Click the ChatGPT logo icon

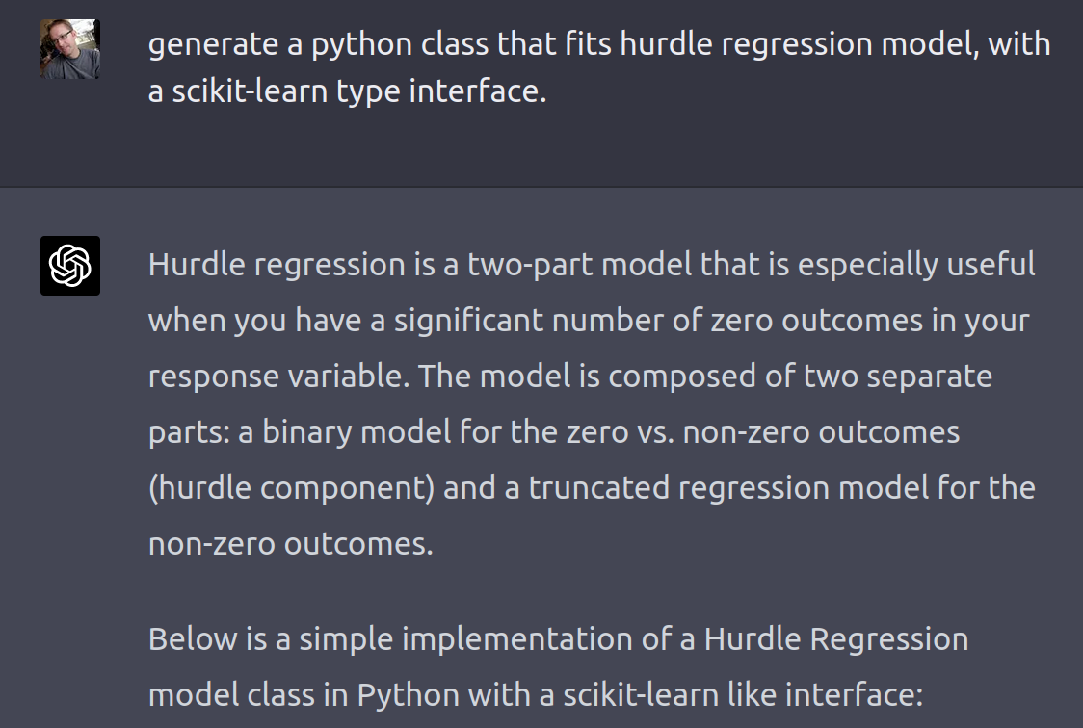tap(70, 265)
